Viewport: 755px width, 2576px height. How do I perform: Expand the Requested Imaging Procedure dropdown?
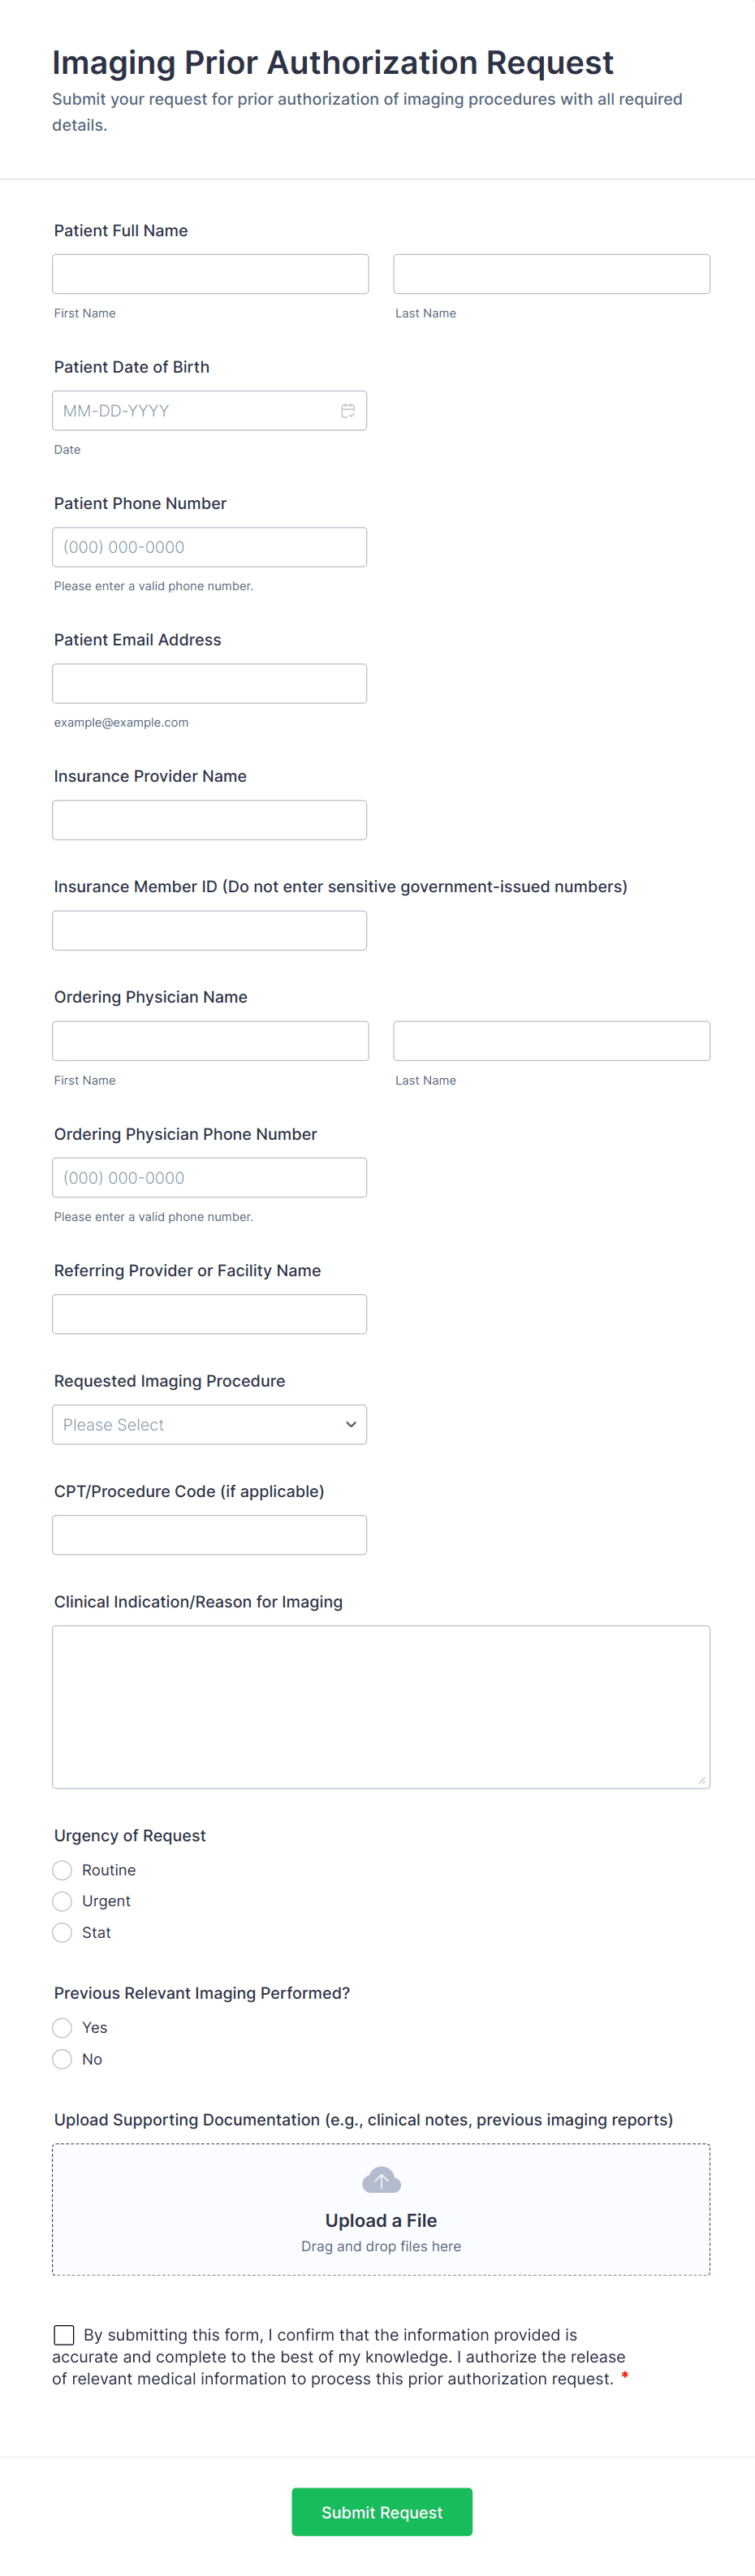click(209, 1424)
